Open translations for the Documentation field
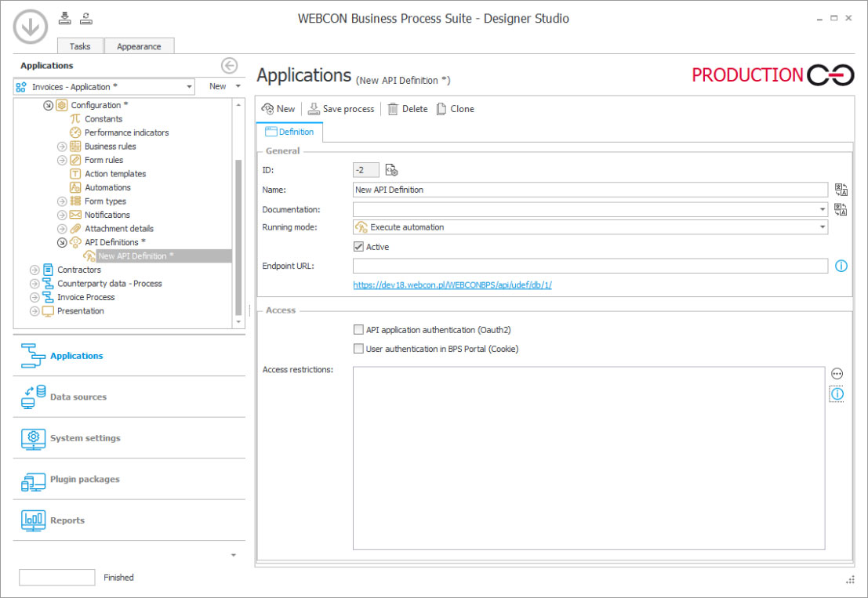 (841, 210)
